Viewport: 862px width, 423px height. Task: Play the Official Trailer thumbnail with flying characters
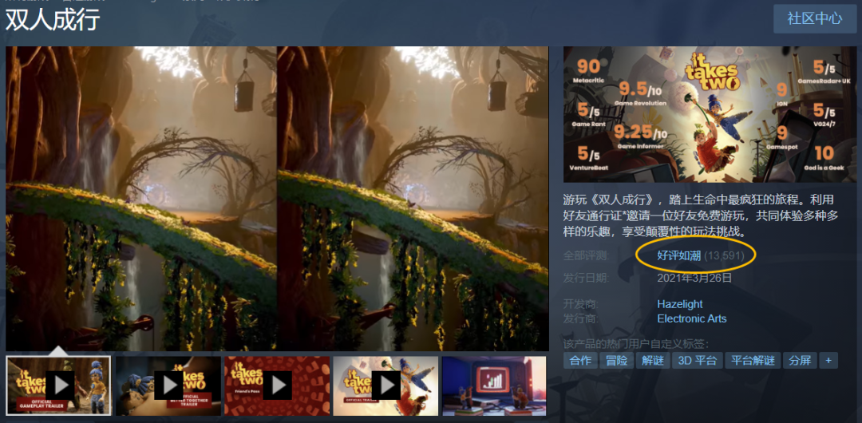[x=386, y=385]
